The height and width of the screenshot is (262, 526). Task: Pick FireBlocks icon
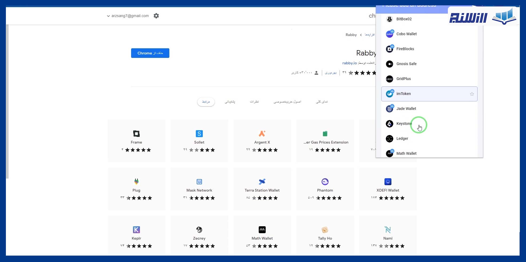390,49
